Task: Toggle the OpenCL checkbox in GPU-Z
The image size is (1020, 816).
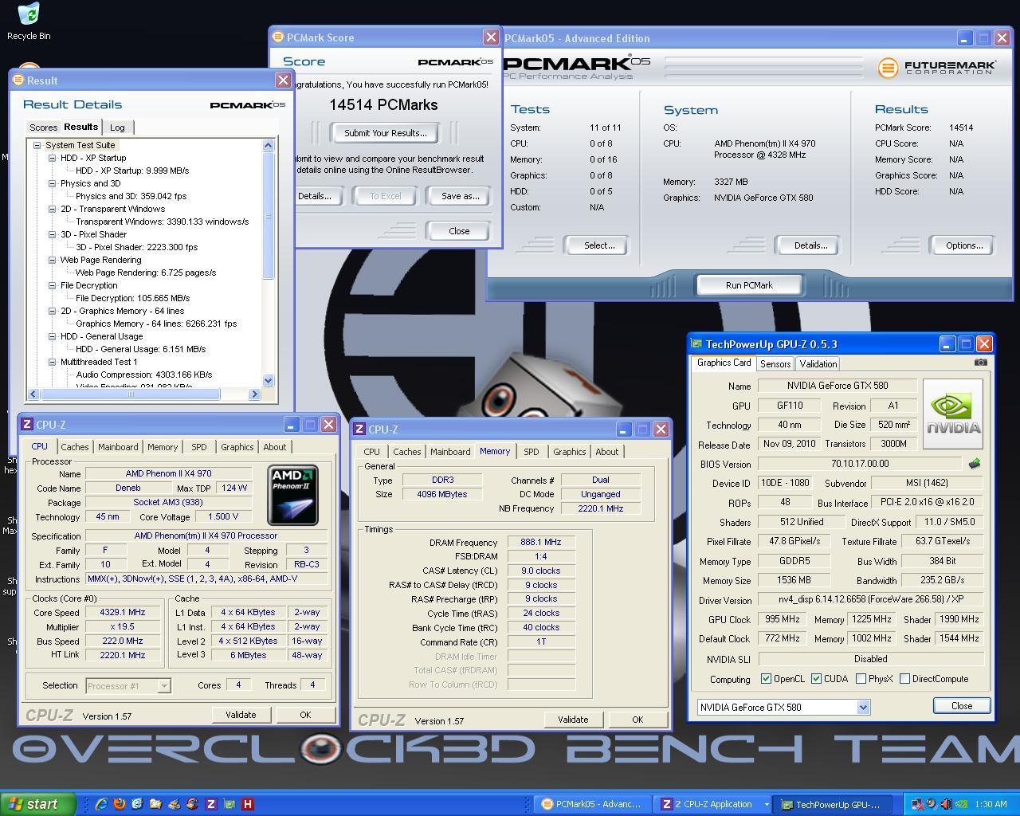Action: click(766, 679)
